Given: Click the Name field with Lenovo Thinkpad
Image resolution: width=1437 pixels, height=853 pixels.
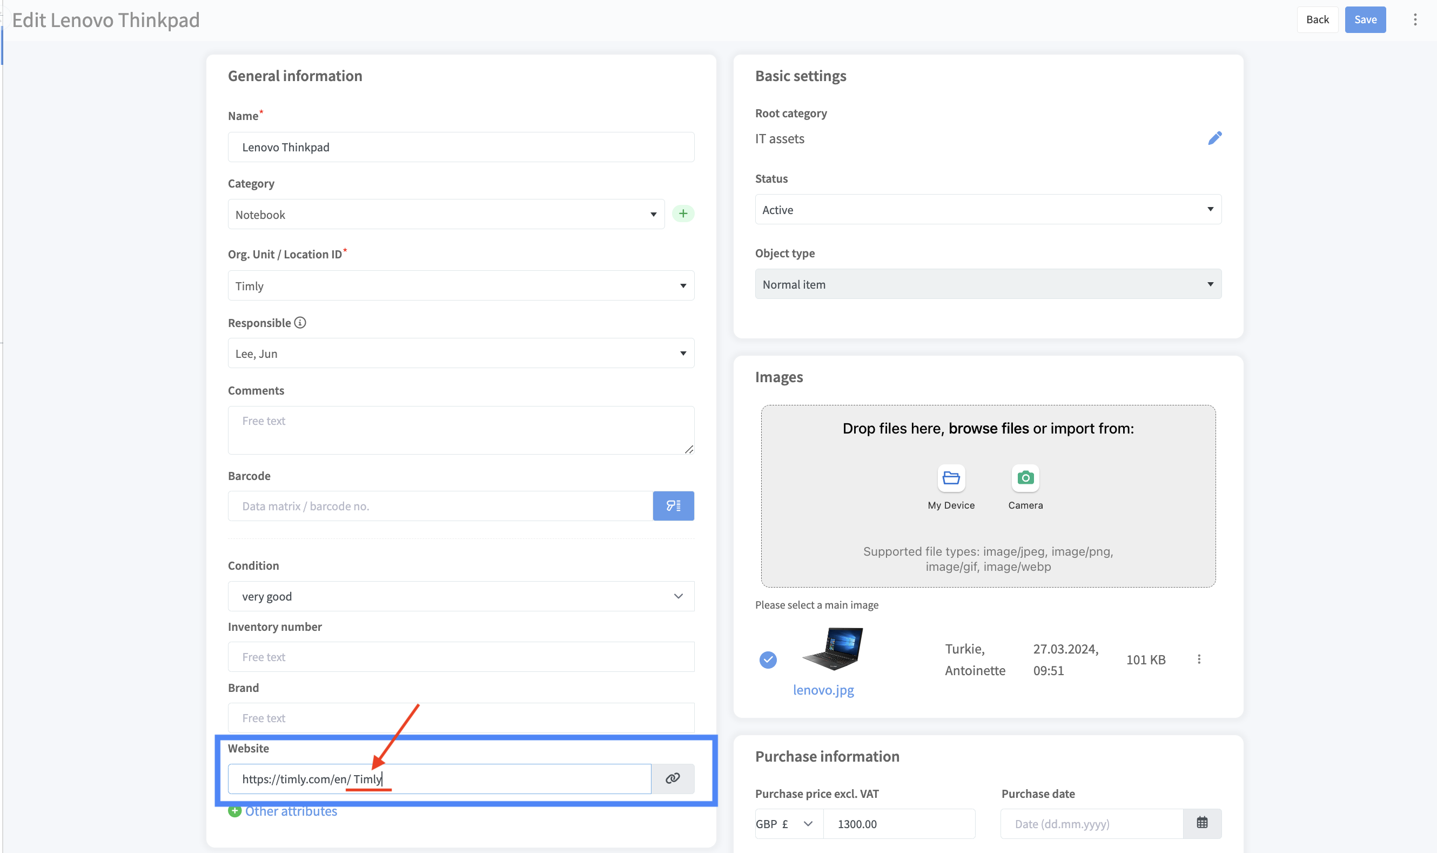Looking at the screenshot, I should pyautogui.click(x=461, y=147).
